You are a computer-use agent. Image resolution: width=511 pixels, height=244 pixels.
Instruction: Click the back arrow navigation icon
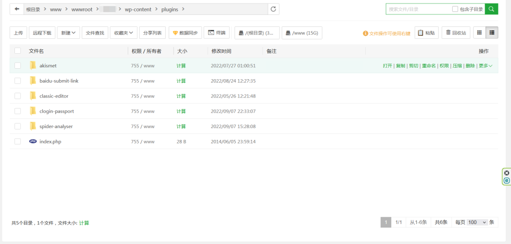tap(17, 9)
